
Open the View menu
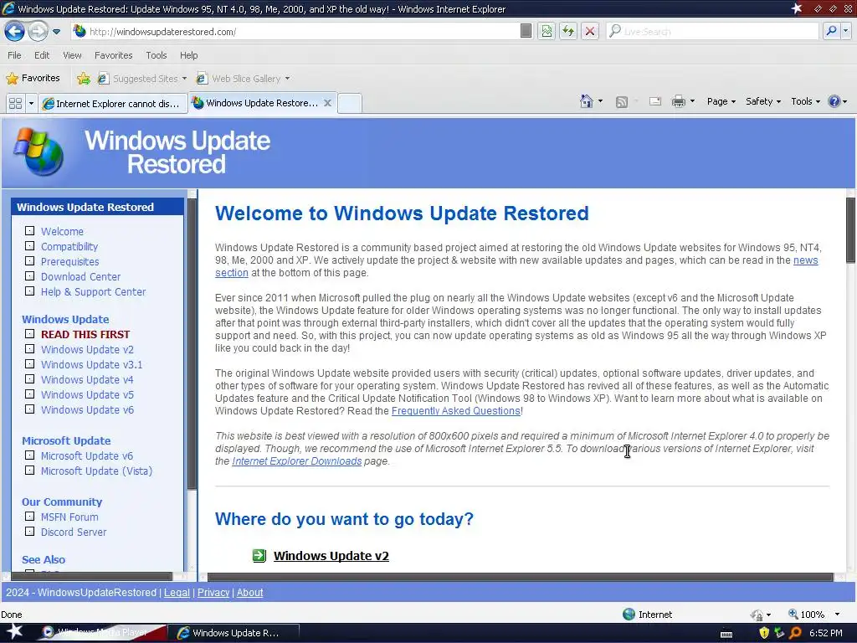point(72,55)
